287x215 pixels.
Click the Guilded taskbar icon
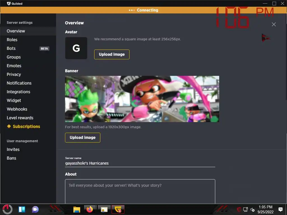(x=118, y=209)
